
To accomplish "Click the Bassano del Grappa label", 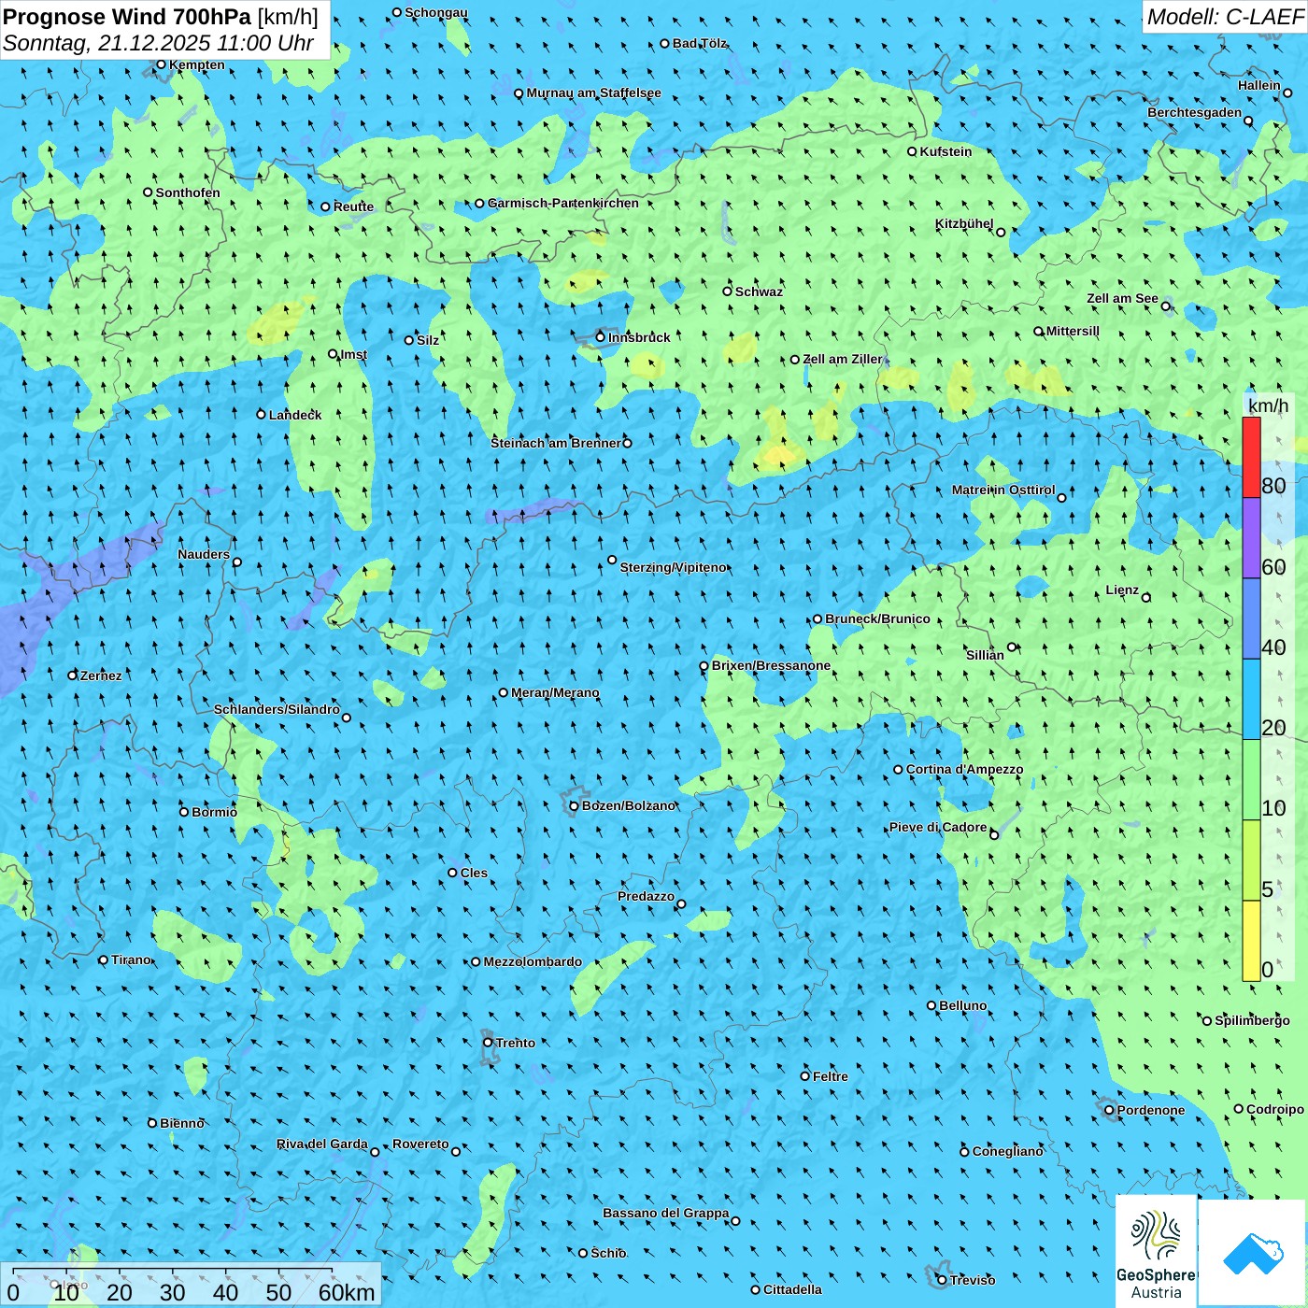I will tap(665, 1214).
